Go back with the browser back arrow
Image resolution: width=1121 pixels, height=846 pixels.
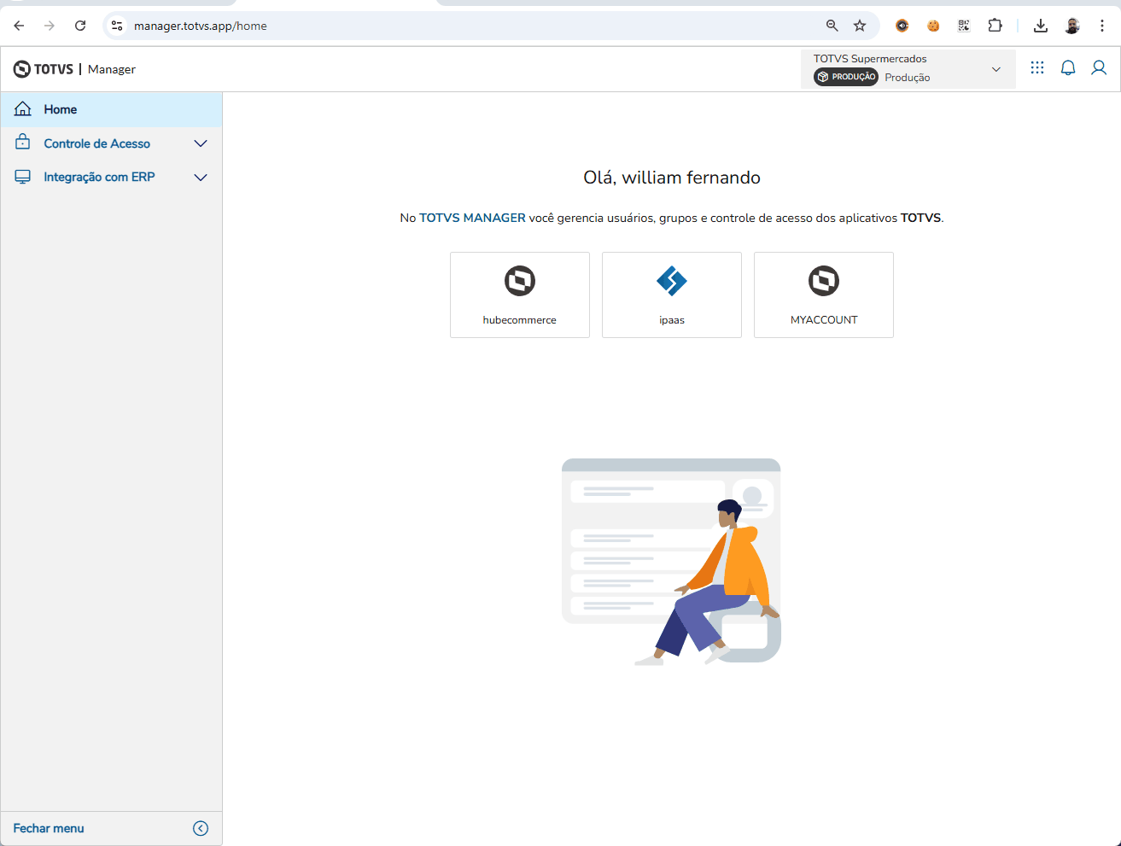point(19,26)
